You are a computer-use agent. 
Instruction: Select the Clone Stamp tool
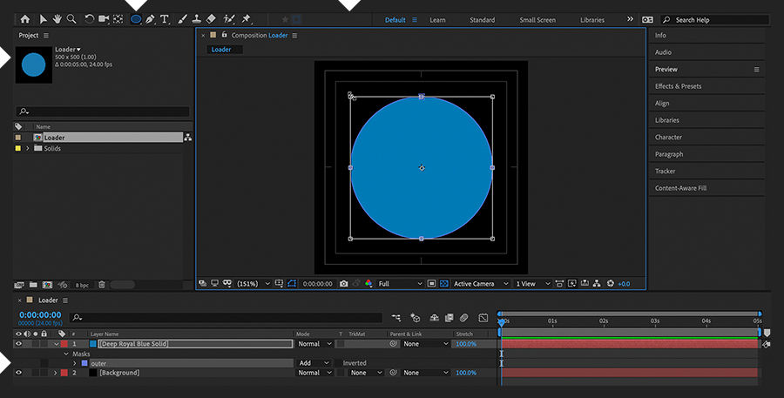click(198, 18)
